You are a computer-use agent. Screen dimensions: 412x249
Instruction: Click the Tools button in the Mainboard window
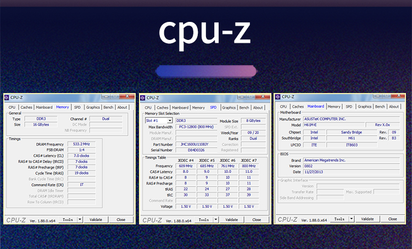[x=339, y=219]
